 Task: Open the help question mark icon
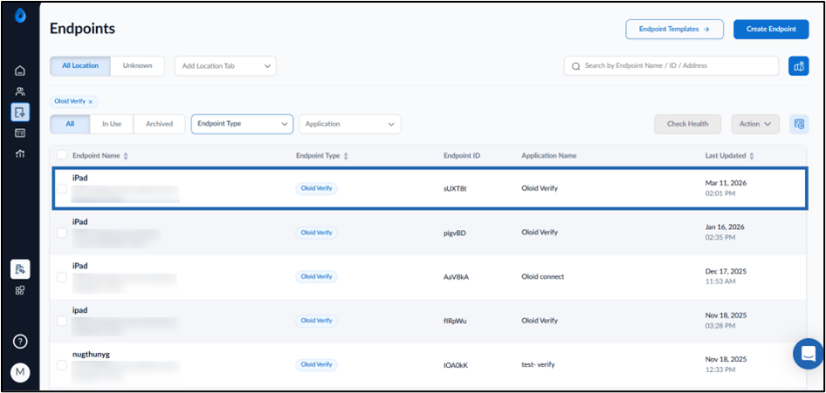[x=20, y=342]
